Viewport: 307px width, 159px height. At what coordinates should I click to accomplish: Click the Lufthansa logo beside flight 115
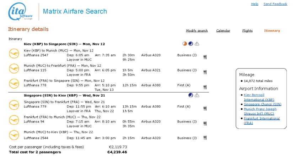(14, 68)
